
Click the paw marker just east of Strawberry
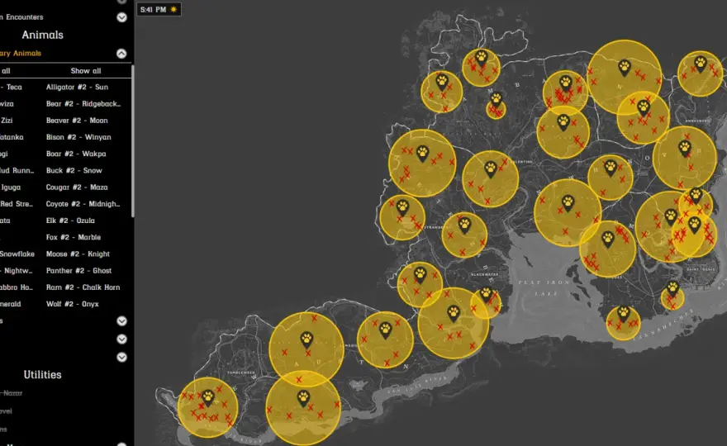click(x=464, y=225)
